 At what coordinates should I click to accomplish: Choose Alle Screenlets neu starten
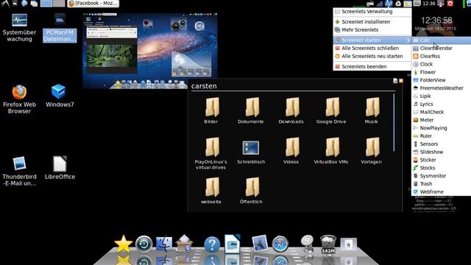[372, 56]
